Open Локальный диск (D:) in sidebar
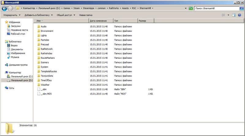Image resolution: width=245 pixels, height=136 pixels. [22, 80]
